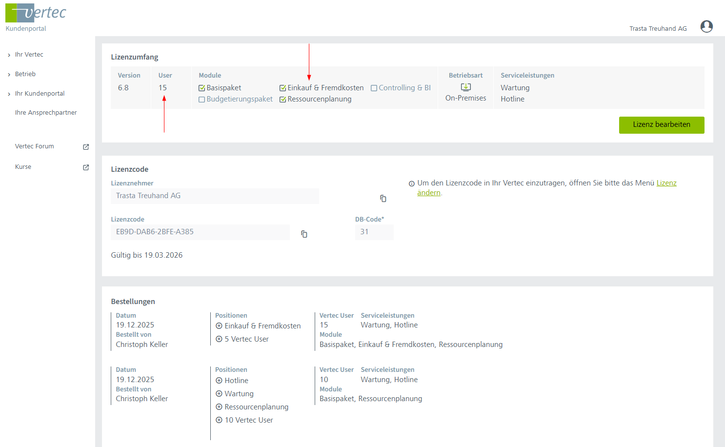Image resolution: width=725 pixels, height=447 pixels.
Task: Click external link icon beside Vertec Forum
Action: (86, 147)
